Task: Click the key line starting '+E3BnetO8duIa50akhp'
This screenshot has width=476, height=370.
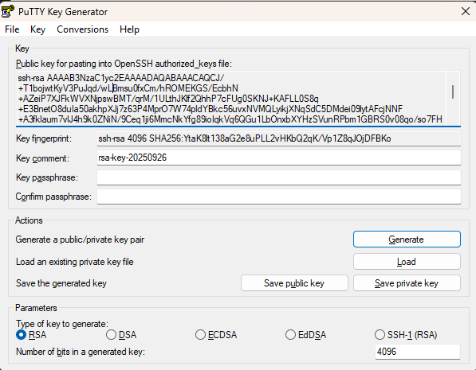Action: point(210,109)
